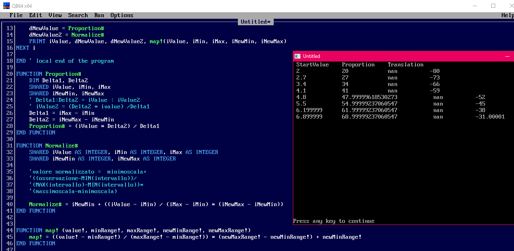Open the Edit menu
Image resolution: width=514 pixels, height=251 pixels.
(35, 15)
